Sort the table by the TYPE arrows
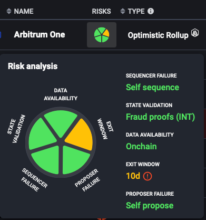This screenshot has height=220, width=206. click(123, 11)
